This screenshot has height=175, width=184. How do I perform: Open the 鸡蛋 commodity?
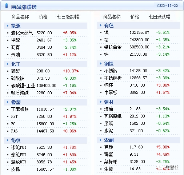(108, 154)
